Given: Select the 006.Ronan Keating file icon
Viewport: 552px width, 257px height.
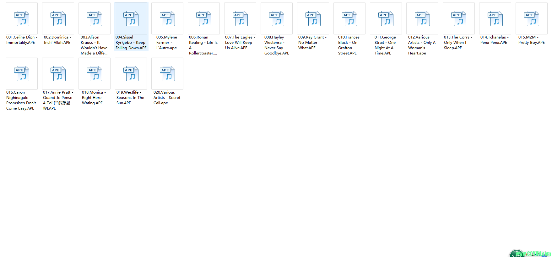Looking at the screenshot, I should point(204,18).
